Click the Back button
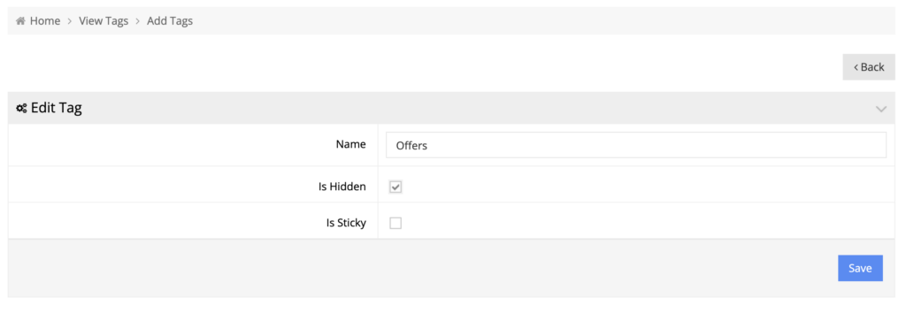 [x=869, y=67]
